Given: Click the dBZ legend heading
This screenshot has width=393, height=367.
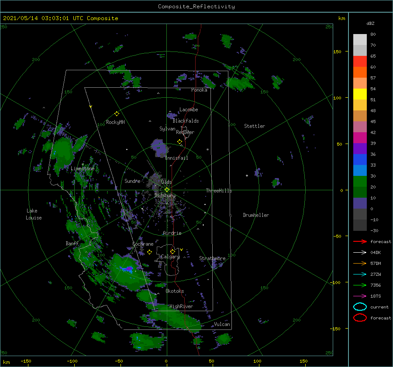Looking at the screenshot, I should (x=370, y=23).
